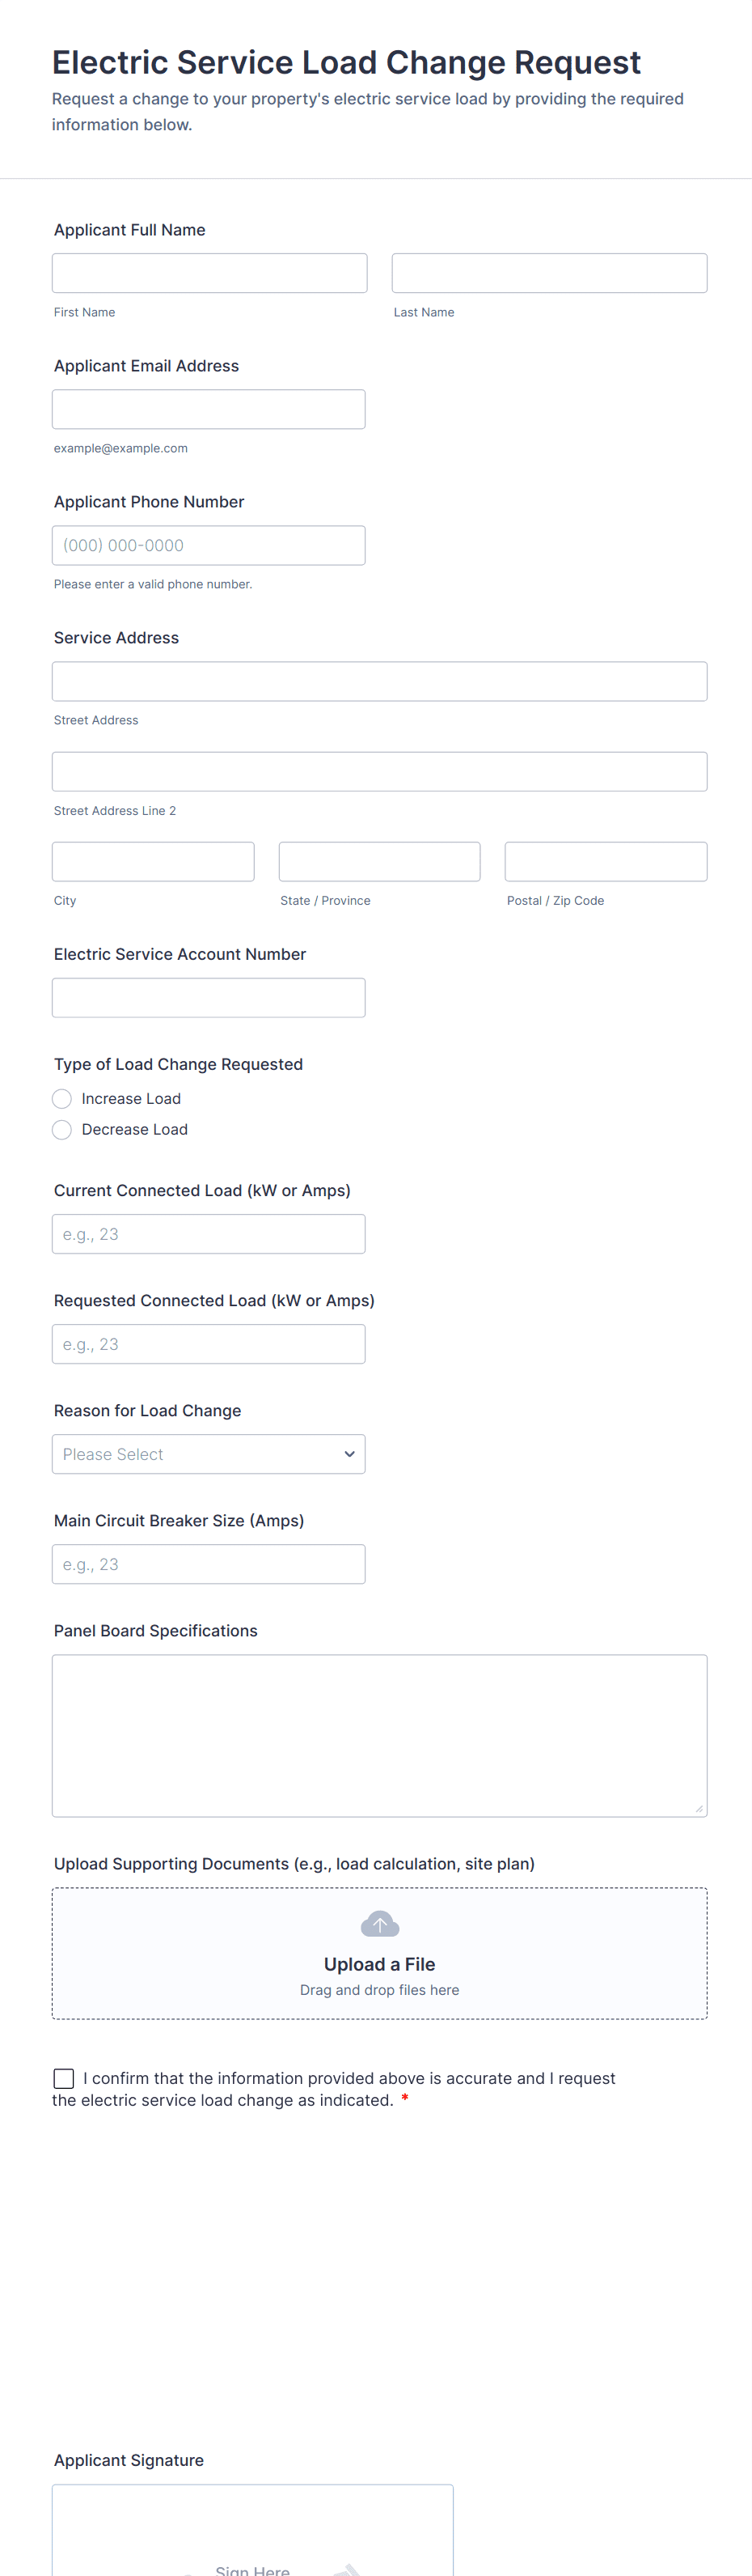Focus the Applicant Email Address field
752x2576 pixels.
(209, 409)
